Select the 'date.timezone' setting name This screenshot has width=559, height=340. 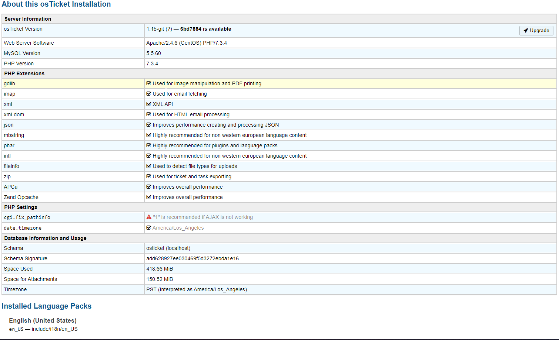click(x=23, y=228)
